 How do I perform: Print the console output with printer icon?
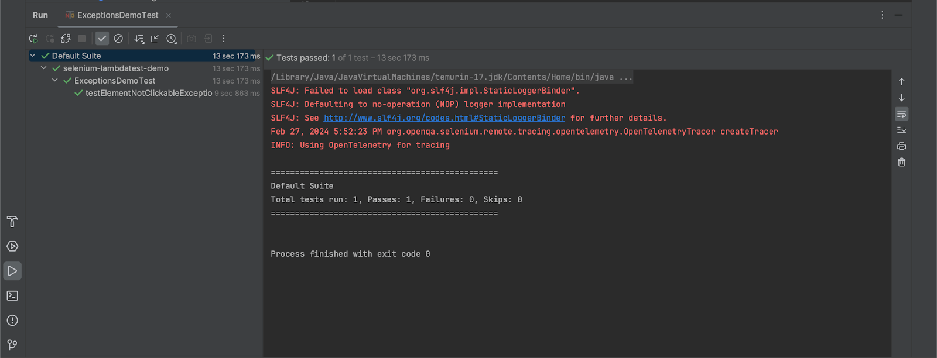902,146
